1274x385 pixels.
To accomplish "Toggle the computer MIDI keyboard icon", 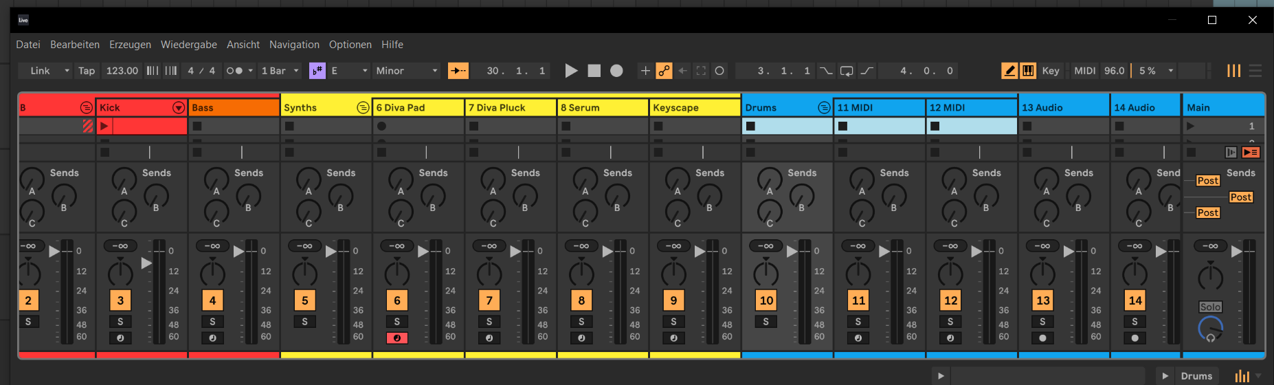I will [1028, 71].
